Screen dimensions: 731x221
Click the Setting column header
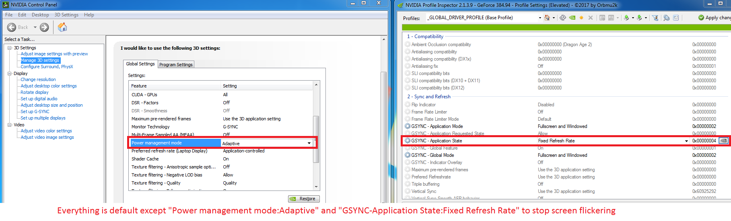(x=267, y=86)
